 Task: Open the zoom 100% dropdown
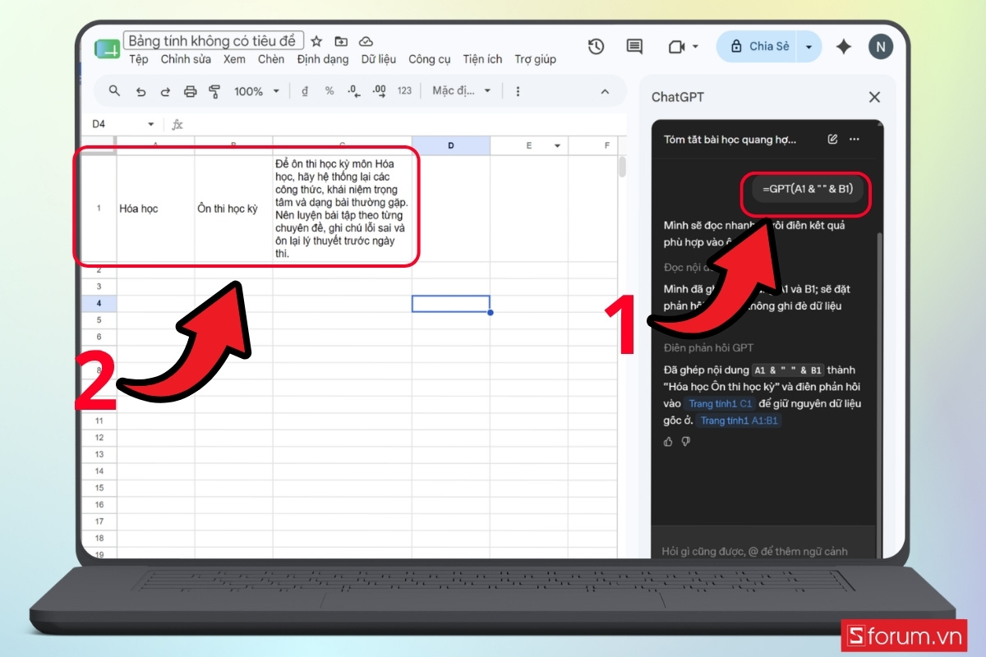point(256,91)
